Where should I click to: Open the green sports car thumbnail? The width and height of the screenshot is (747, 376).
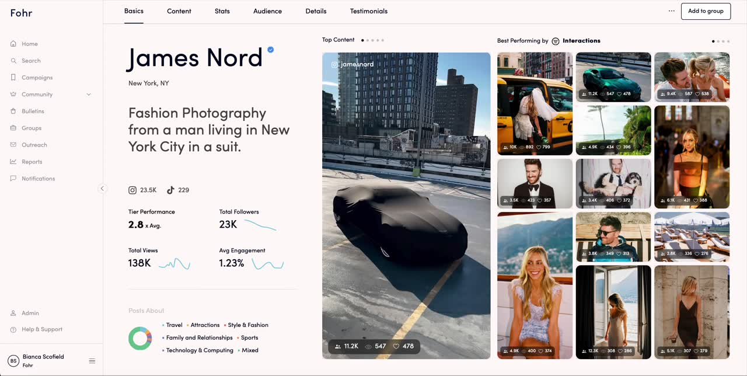(x=613, y=77)
